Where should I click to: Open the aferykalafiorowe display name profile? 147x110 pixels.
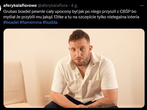coord(20,6)
